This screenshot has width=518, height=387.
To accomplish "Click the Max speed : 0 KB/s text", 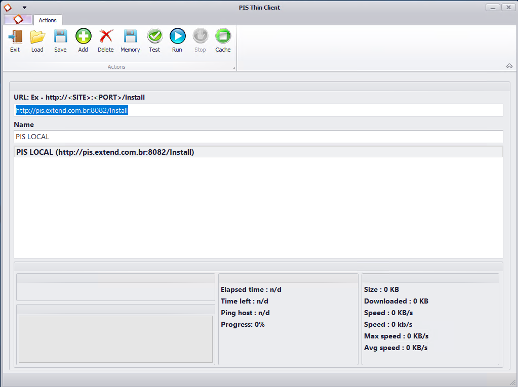I will pyautogui.click(x=396, y=336).
